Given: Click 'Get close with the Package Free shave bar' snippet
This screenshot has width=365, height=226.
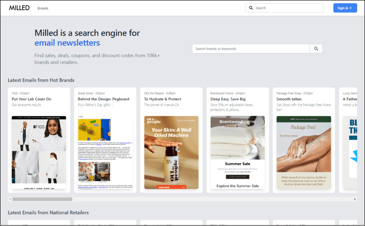Looking at the screenshot, I should (303, 107).
